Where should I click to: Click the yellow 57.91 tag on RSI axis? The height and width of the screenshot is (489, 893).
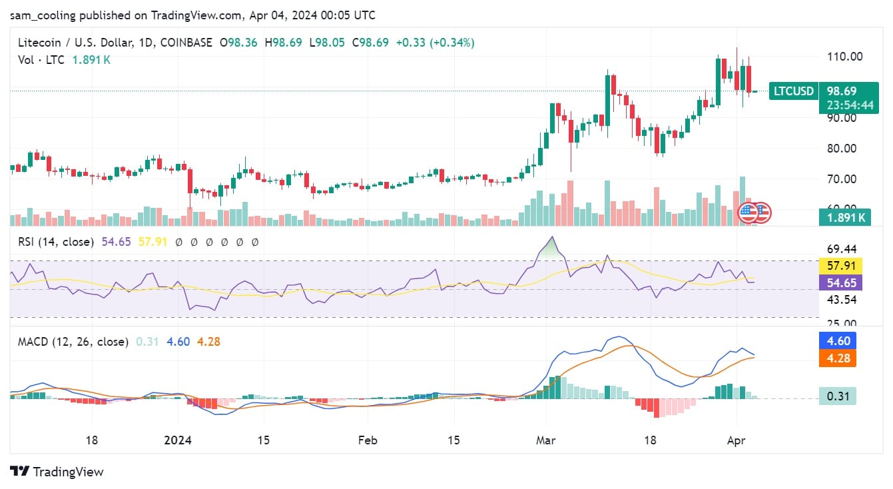coord(840,266)
